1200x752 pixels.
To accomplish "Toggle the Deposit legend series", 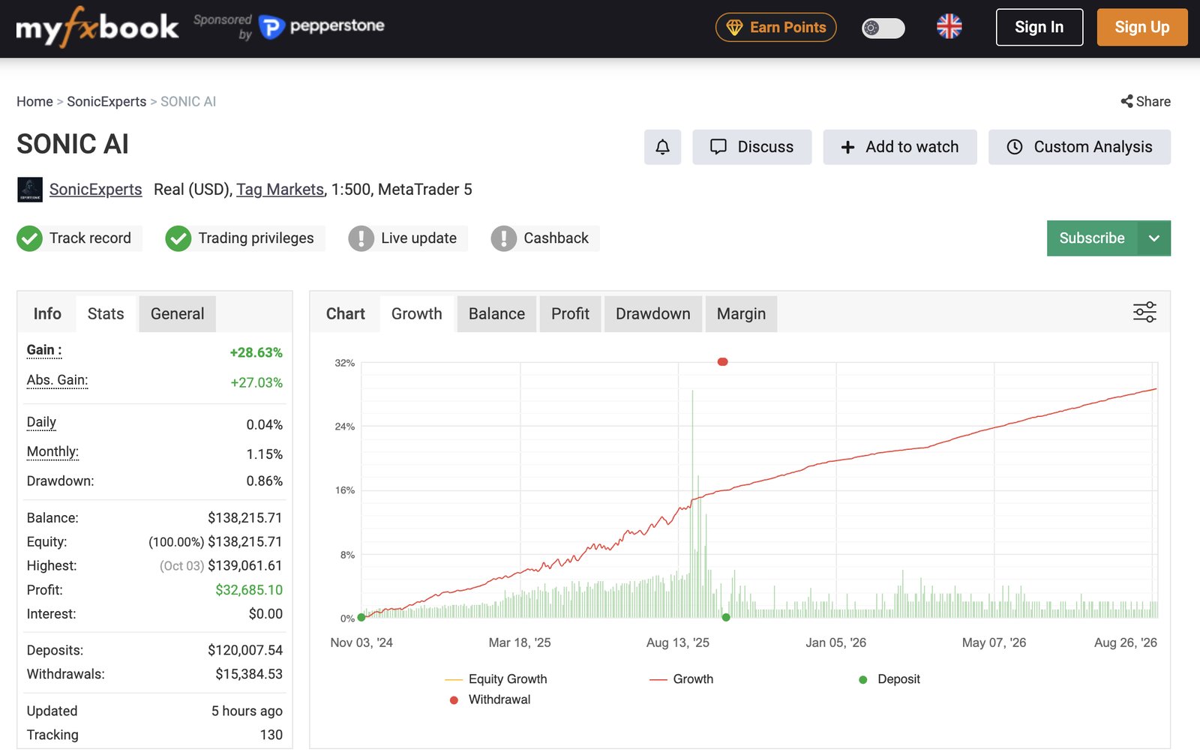I will [889, 679].
